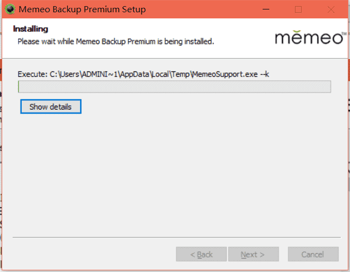Cancel the installation
This screenshot has height=272, width=350.
(x=313, y=254)
